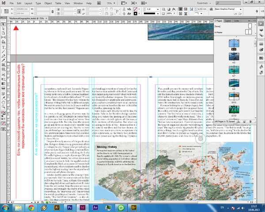Select the Free Transform tool
Viewport: 265px width, 212px height.
pyautogui.click(x=3, y=79)
